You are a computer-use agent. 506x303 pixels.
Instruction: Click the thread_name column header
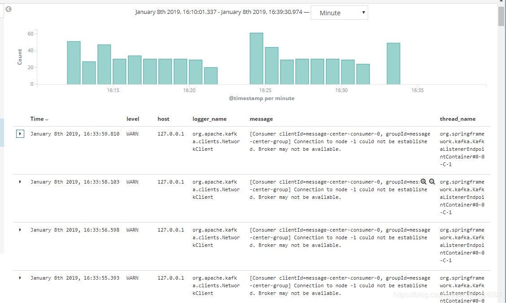pos(458,119)
